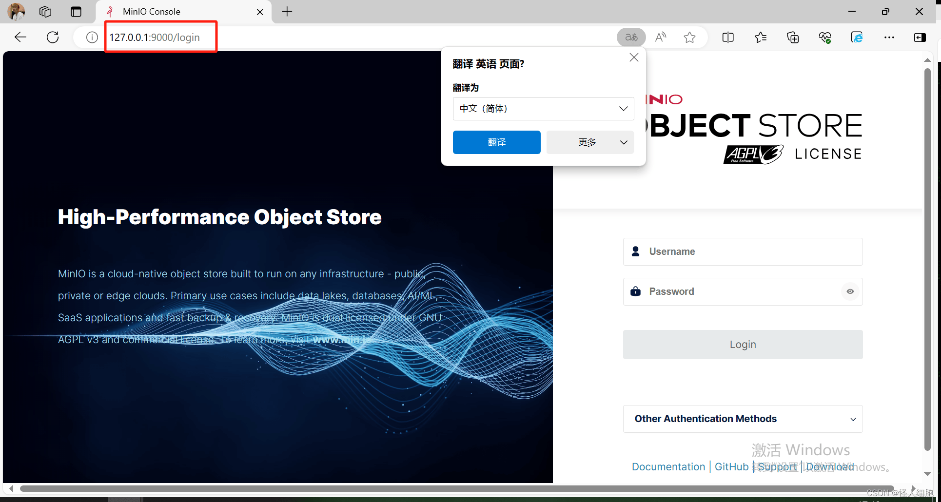Refresh the current page
Viewport: 941px width, 502px height.
pyautogui.click(x=53, y=37)
